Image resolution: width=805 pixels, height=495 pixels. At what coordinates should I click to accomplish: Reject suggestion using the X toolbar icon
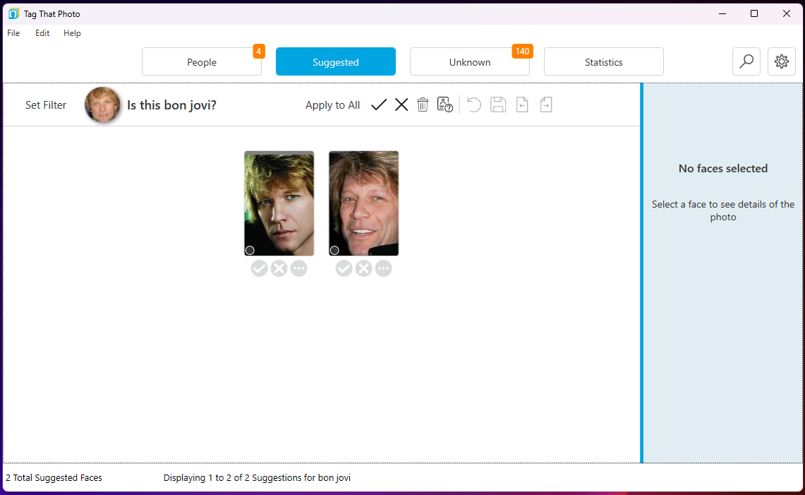tap(401, 105)
